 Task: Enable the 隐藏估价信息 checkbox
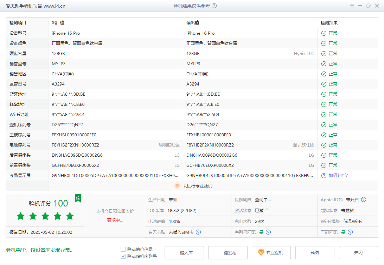click(123, 249)
